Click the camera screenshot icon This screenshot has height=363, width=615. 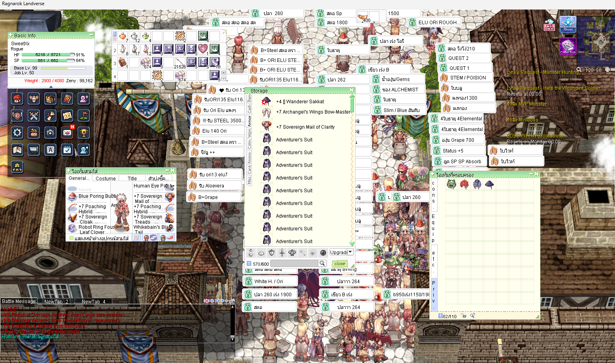50,133
